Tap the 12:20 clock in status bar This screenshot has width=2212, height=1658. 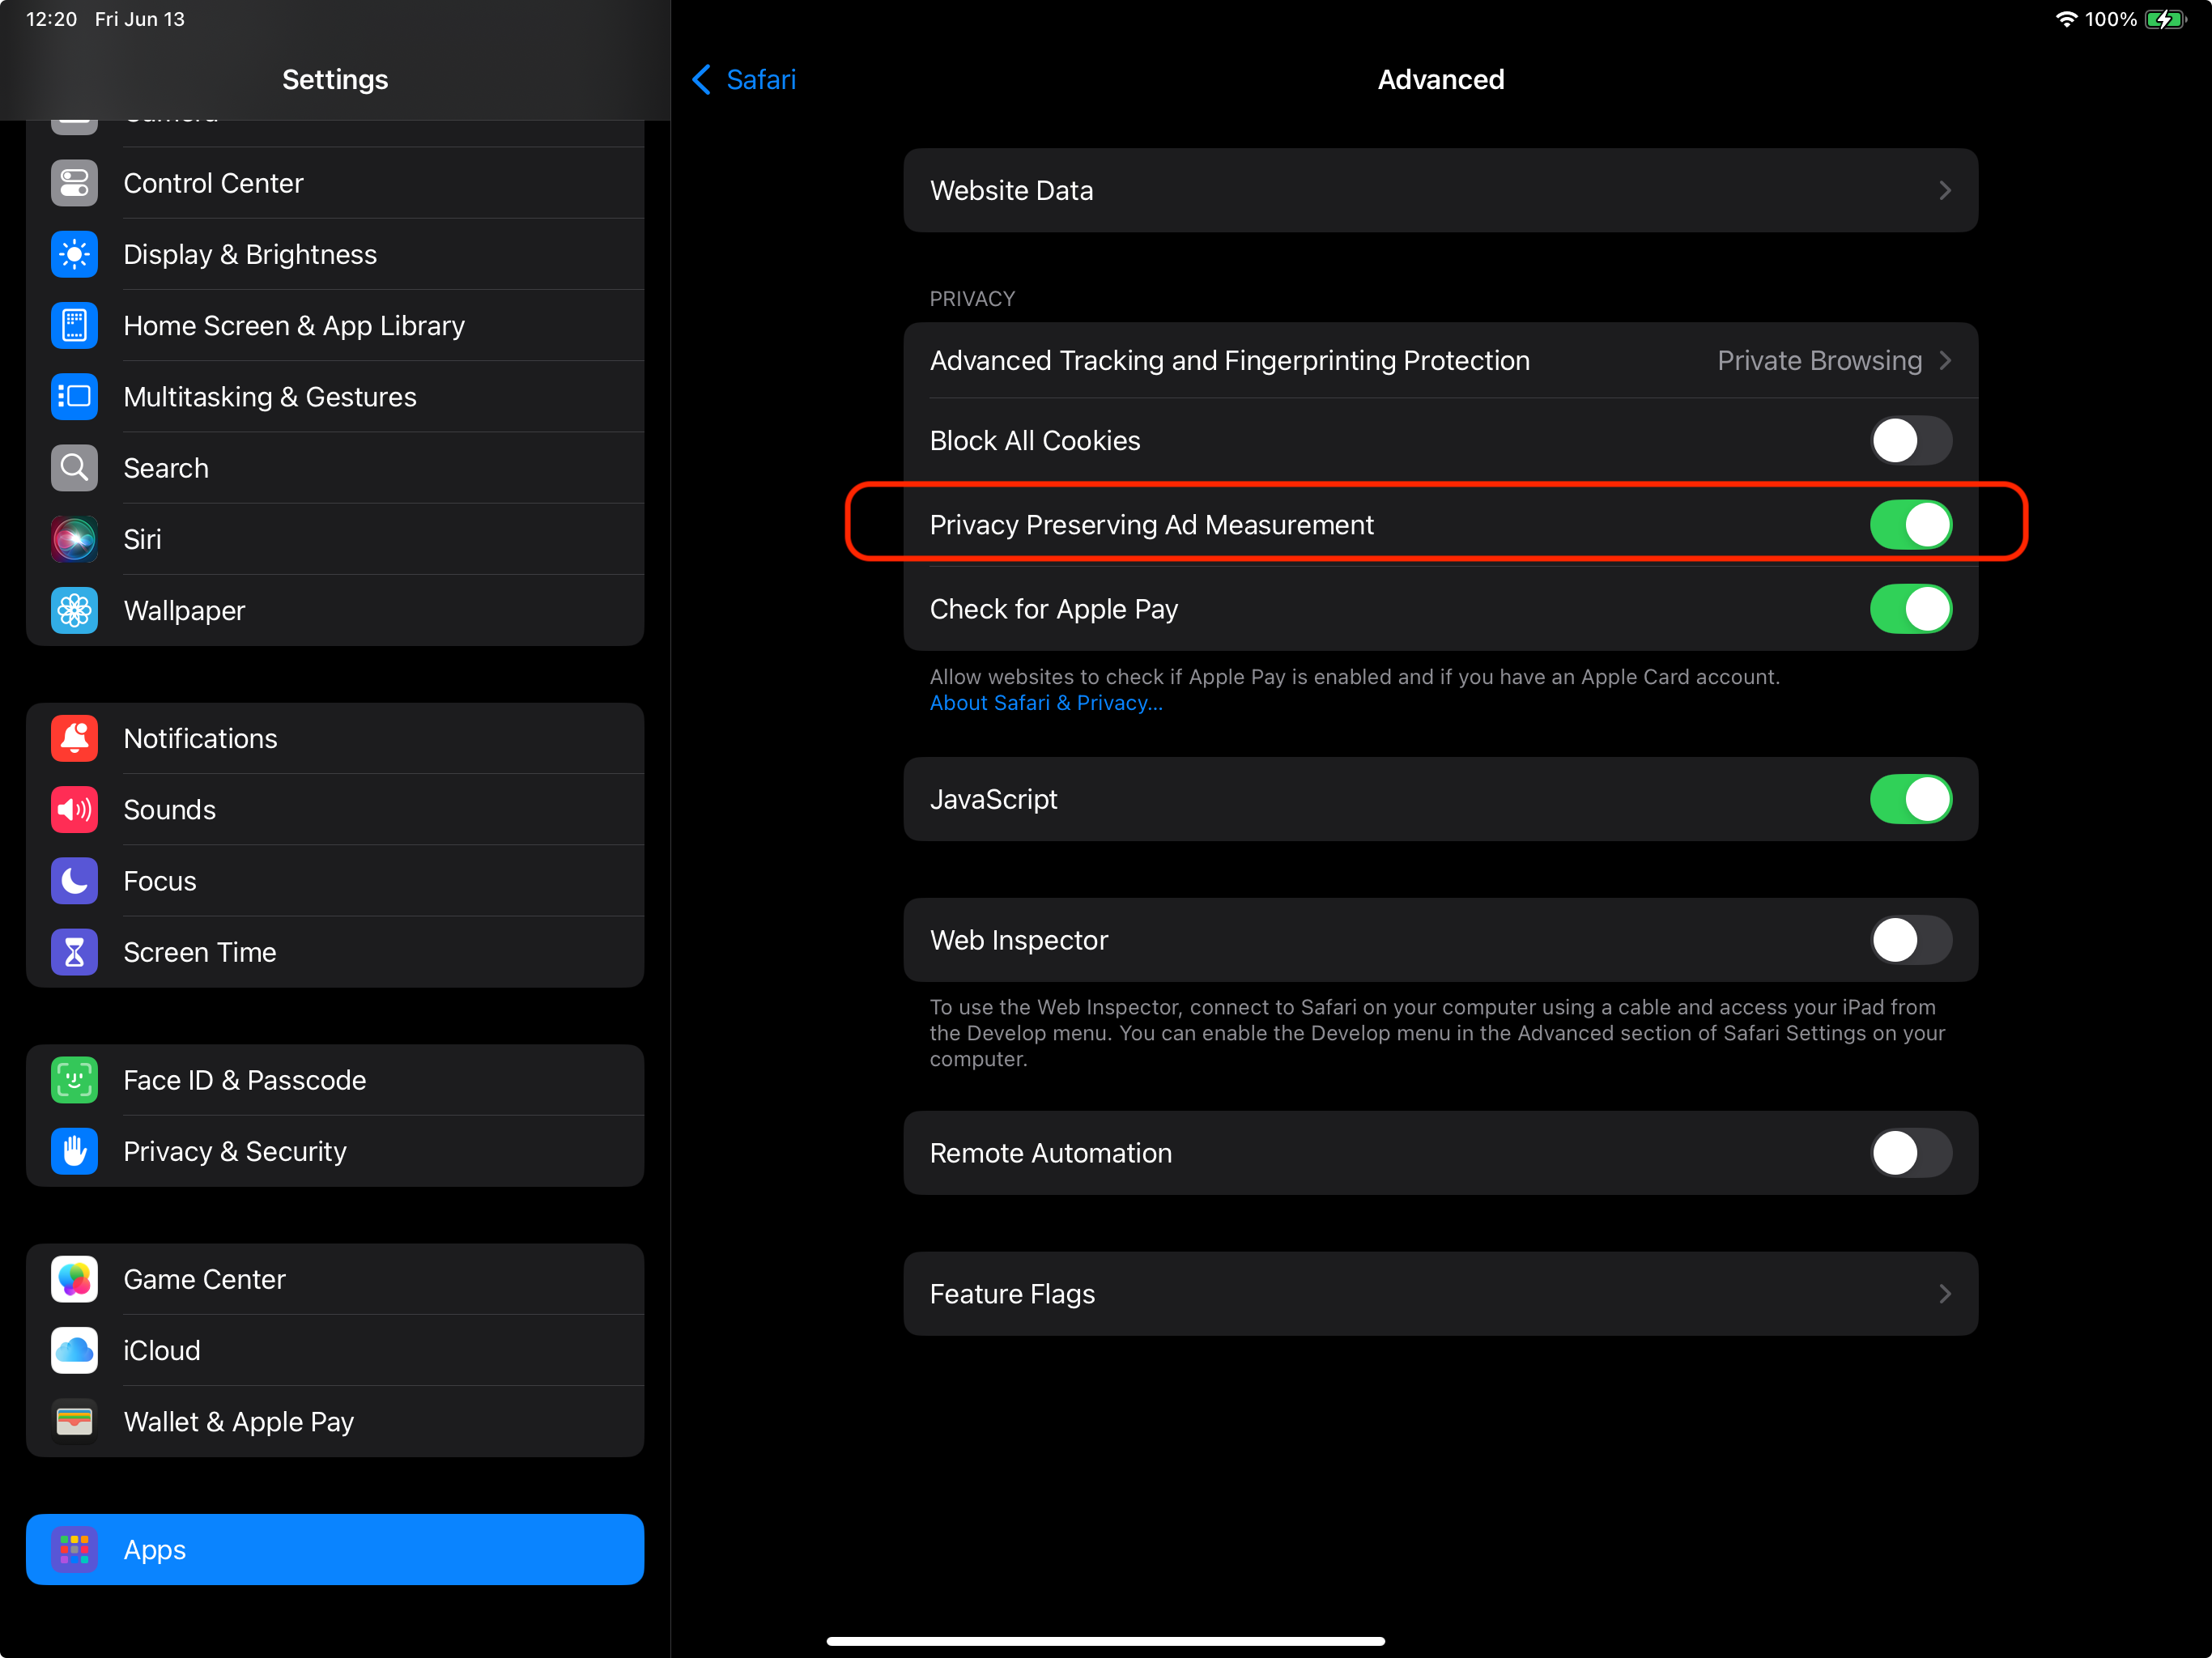point(51,19)
